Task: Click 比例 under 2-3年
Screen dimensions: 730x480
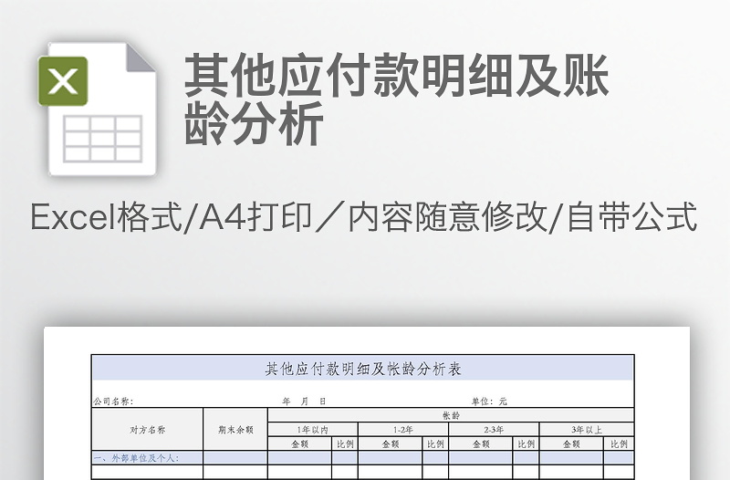Action: [527, 443]
